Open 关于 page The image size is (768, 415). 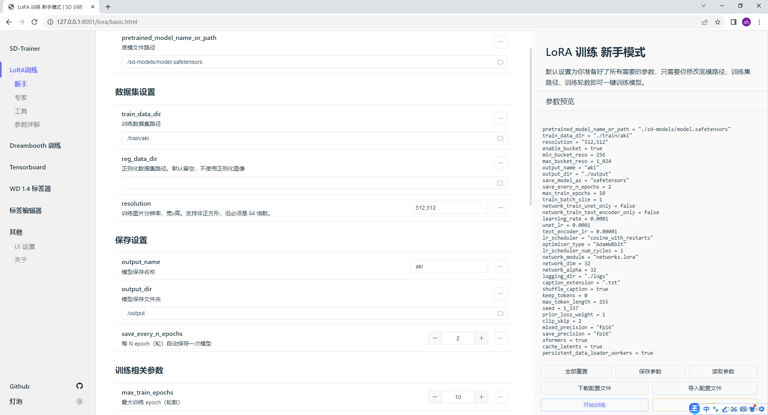click(x=21, y=260)
